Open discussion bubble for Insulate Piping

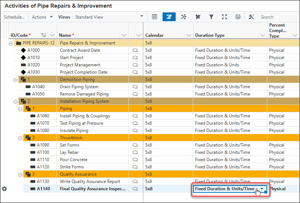135,130
